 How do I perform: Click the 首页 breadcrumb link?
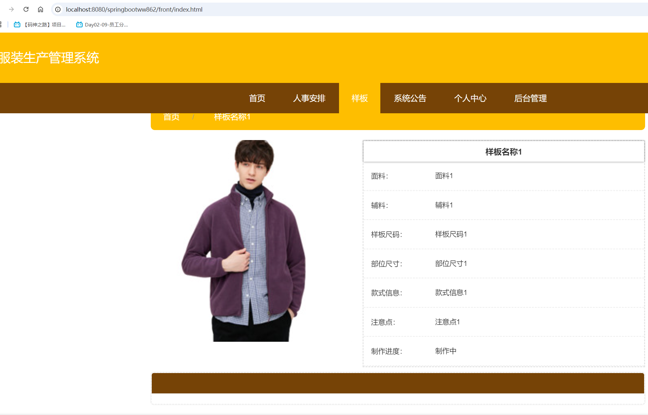[171, 117]
